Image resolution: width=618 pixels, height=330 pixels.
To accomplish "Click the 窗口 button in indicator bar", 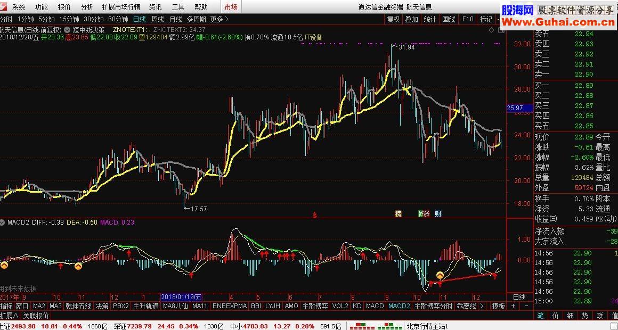I will (x=22, y=306).
